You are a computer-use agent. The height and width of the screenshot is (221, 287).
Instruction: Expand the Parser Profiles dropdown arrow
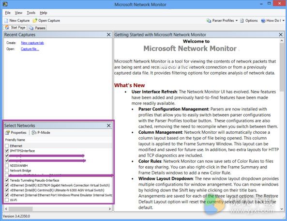(237, 20)
